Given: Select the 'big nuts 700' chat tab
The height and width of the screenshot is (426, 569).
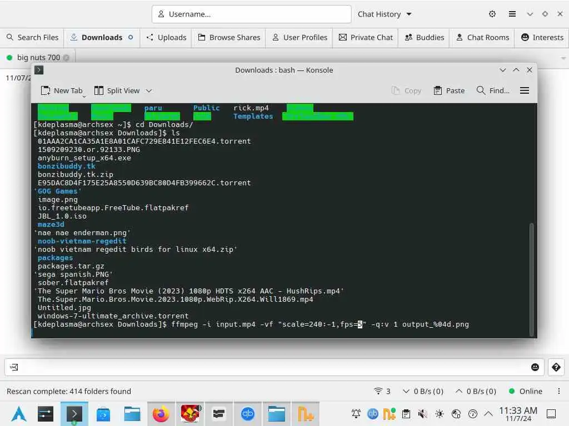Looking at the screenshot, I should [x=38, y=57].
